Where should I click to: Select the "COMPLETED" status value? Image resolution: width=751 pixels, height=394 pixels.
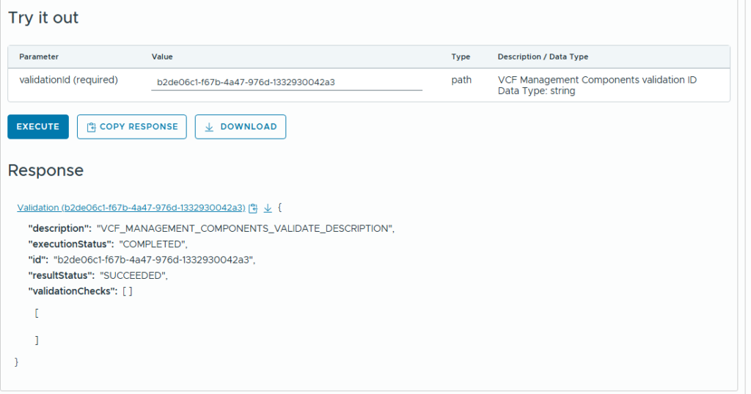[153, 244]
